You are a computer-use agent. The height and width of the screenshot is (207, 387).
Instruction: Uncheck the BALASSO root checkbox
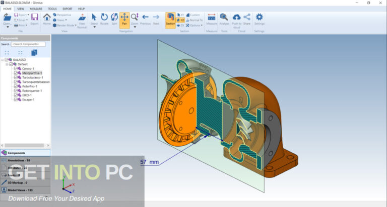(7, 60)
